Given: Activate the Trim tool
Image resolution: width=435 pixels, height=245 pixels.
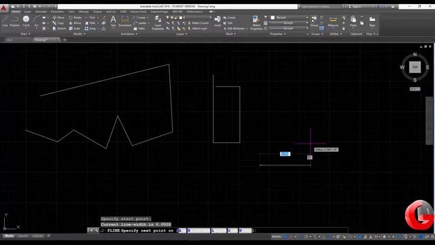Looking at the screenshot, I should pos(90,18).
